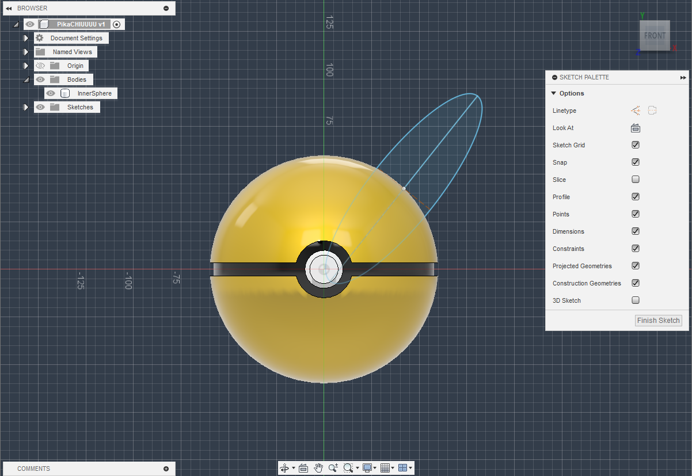Click the Origin folder icon
Image resolution: width=692 pixels, height=476 pixels.
coord(55,66)
